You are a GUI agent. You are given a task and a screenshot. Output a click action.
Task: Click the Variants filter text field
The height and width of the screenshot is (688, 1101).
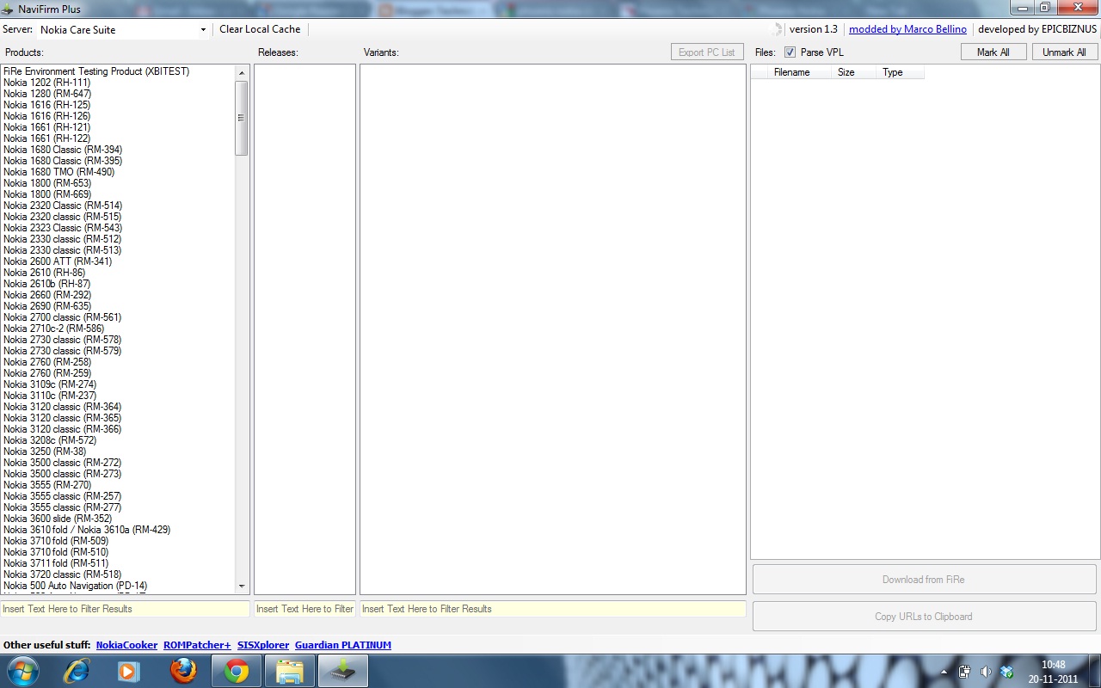(x=553, y=609)
